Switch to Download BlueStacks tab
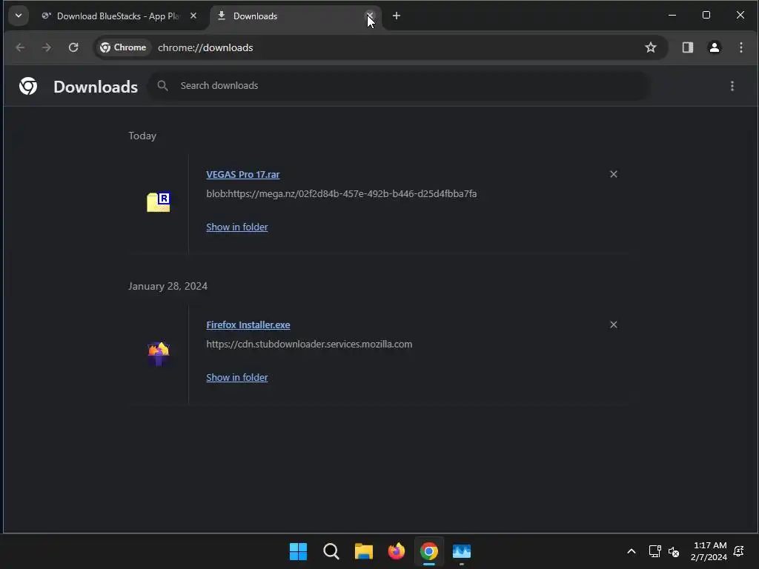 coord(119,16)
